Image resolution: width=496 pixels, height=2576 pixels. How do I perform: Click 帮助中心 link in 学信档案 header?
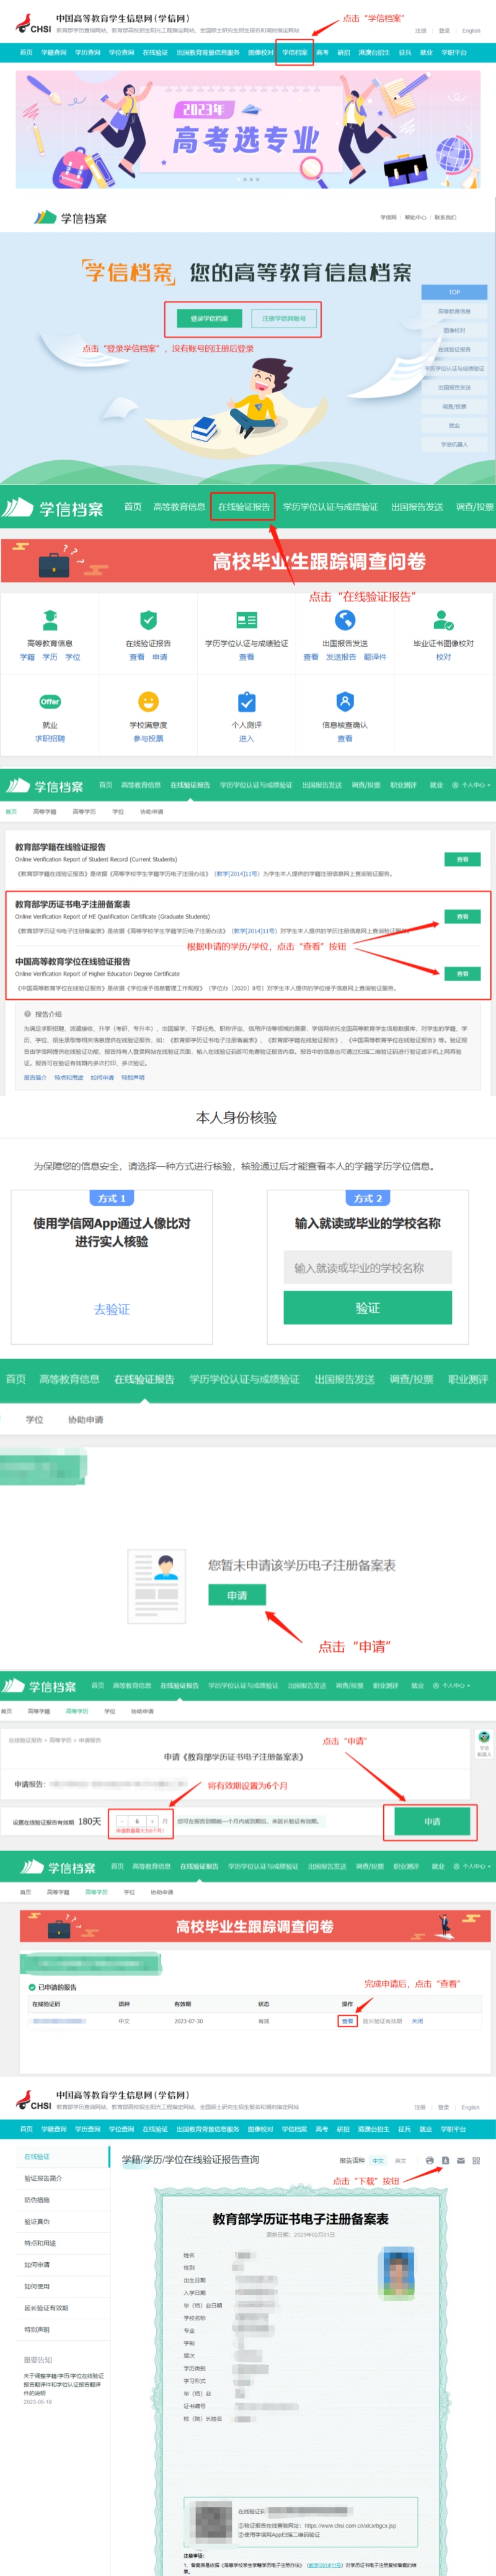pyautogui.click(x=415, y=217)
